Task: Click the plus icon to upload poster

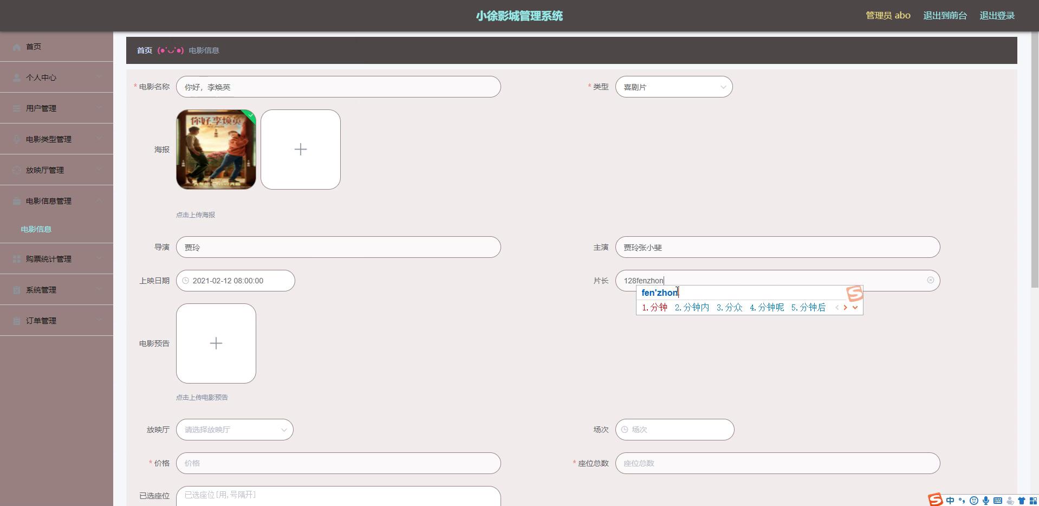Action: [x=300, y=150]
